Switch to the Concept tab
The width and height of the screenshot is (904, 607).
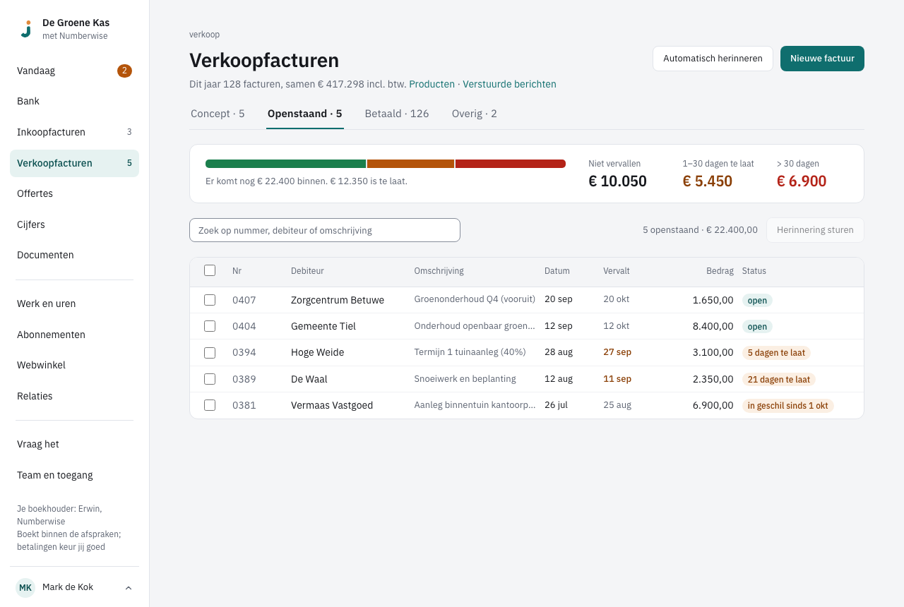218,114
